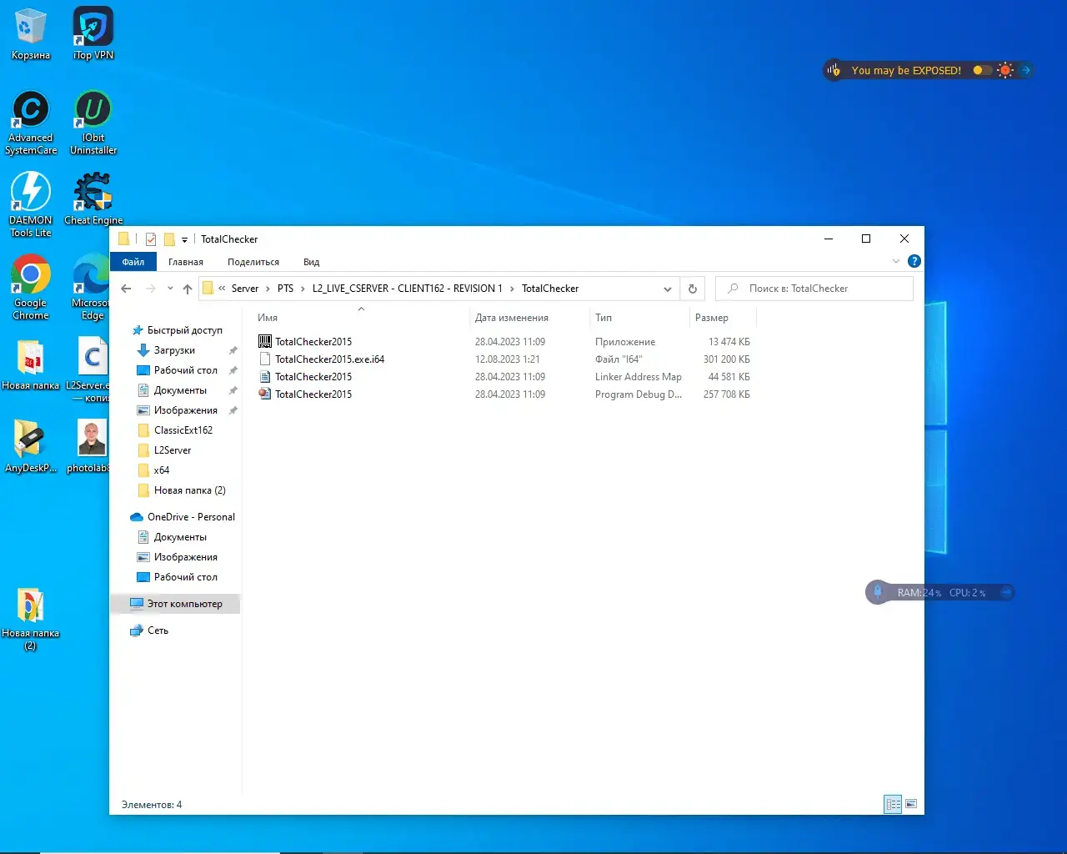Sort files by the Имя column
This screenshot has width=1067, height=854.
click(x=360, y=318)
